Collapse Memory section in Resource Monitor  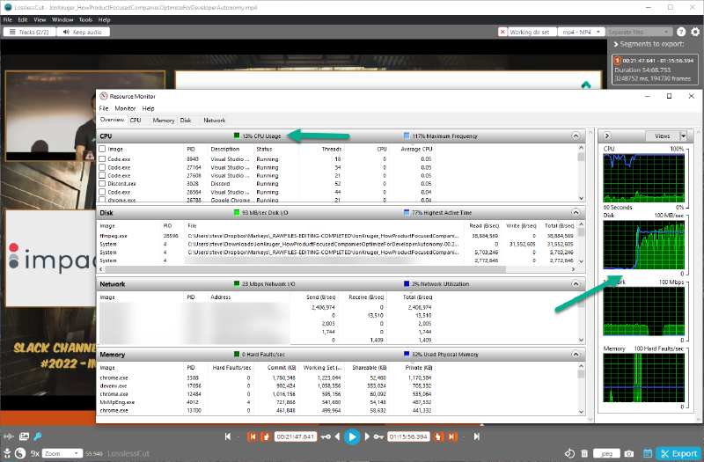click(x=576, y=355)
